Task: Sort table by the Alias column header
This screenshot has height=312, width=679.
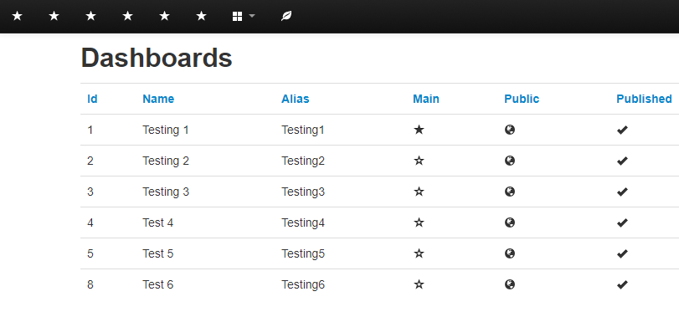Action: point(296,99)
